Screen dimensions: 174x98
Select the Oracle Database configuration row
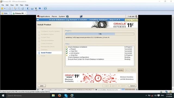(100, 57)
